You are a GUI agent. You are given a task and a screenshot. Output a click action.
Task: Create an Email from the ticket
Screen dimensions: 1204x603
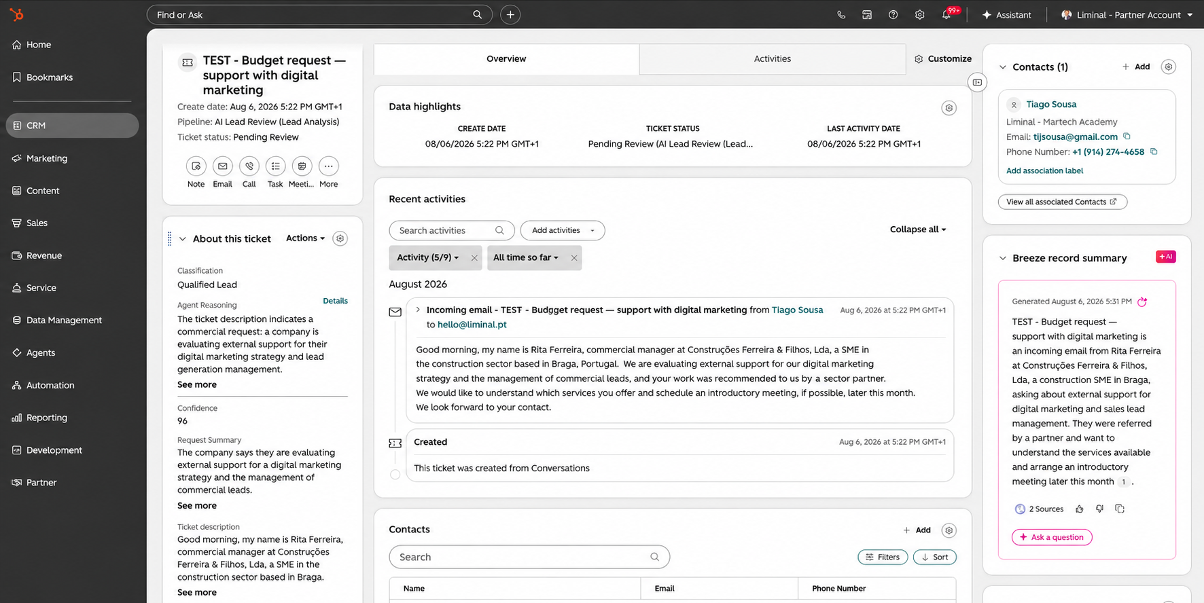pos(222,166)
